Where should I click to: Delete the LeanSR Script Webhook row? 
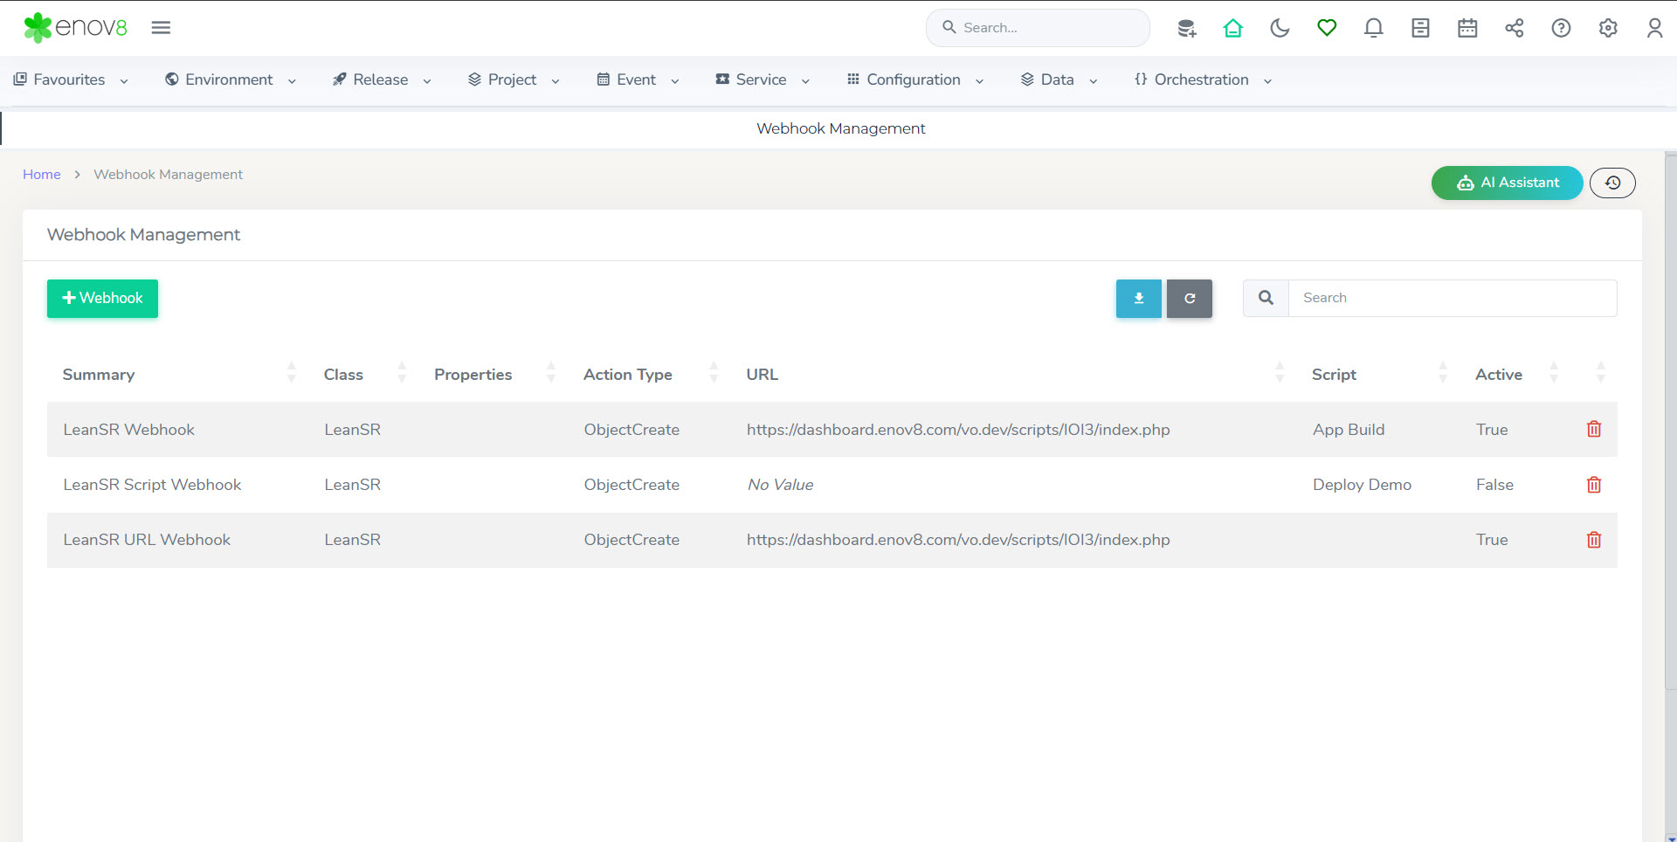[x=1594, y=485]
